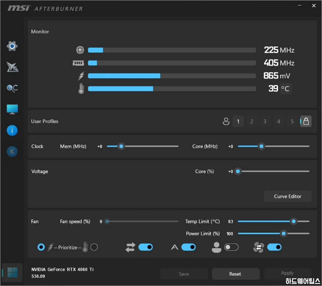Image resolution: width=322 pixels, height=286 pixels.
Task: Select the power priority radio button
Action: [x=41, y=247]
